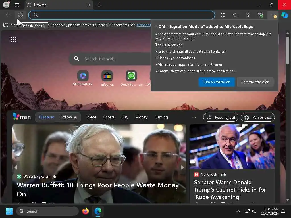Open a new tab with plus icon

click(x=99, y=5)
